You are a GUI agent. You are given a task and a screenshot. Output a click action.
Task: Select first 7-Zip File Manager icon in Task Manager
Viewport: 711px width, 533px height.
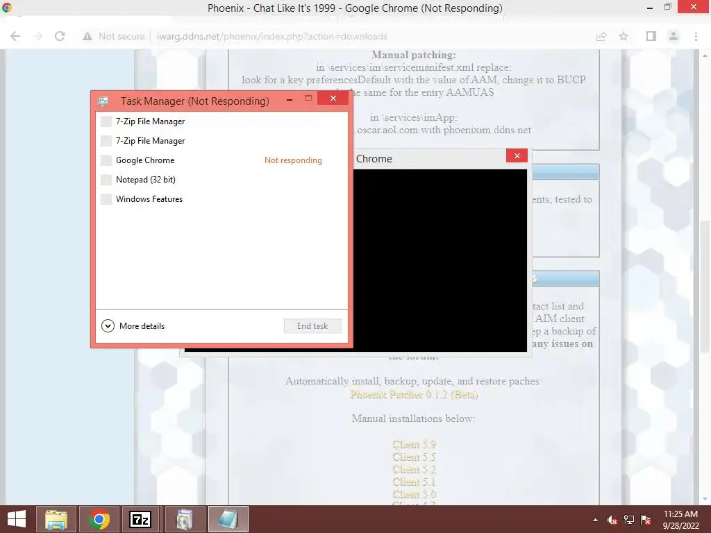click(106, 121)
